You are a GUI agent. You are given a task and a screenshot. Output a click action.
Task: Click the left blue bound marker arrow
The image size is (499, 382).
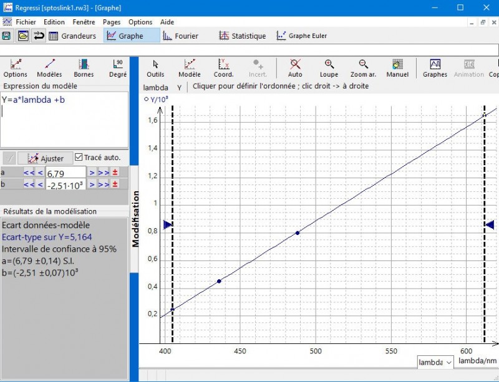(167, 224)
